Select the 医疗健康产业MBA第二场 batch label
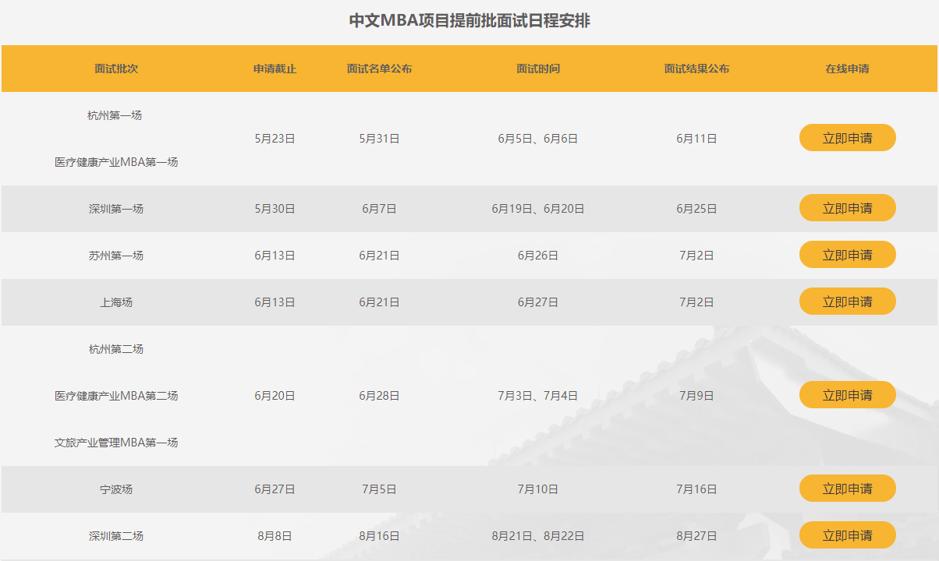The height and width of the screenshot is (561, 939). (116, 396)
